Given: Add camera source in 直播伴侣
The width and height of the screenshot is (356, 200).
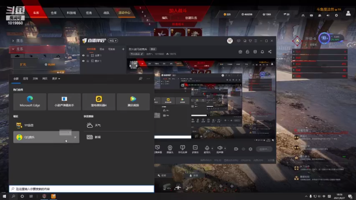Looking at the screenshot, I should 170,149.
